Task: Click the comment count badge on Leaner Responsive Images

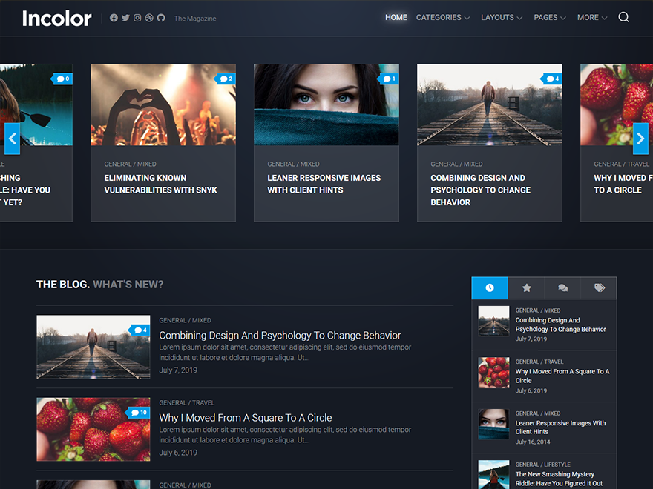Action: tap(388, 78)
